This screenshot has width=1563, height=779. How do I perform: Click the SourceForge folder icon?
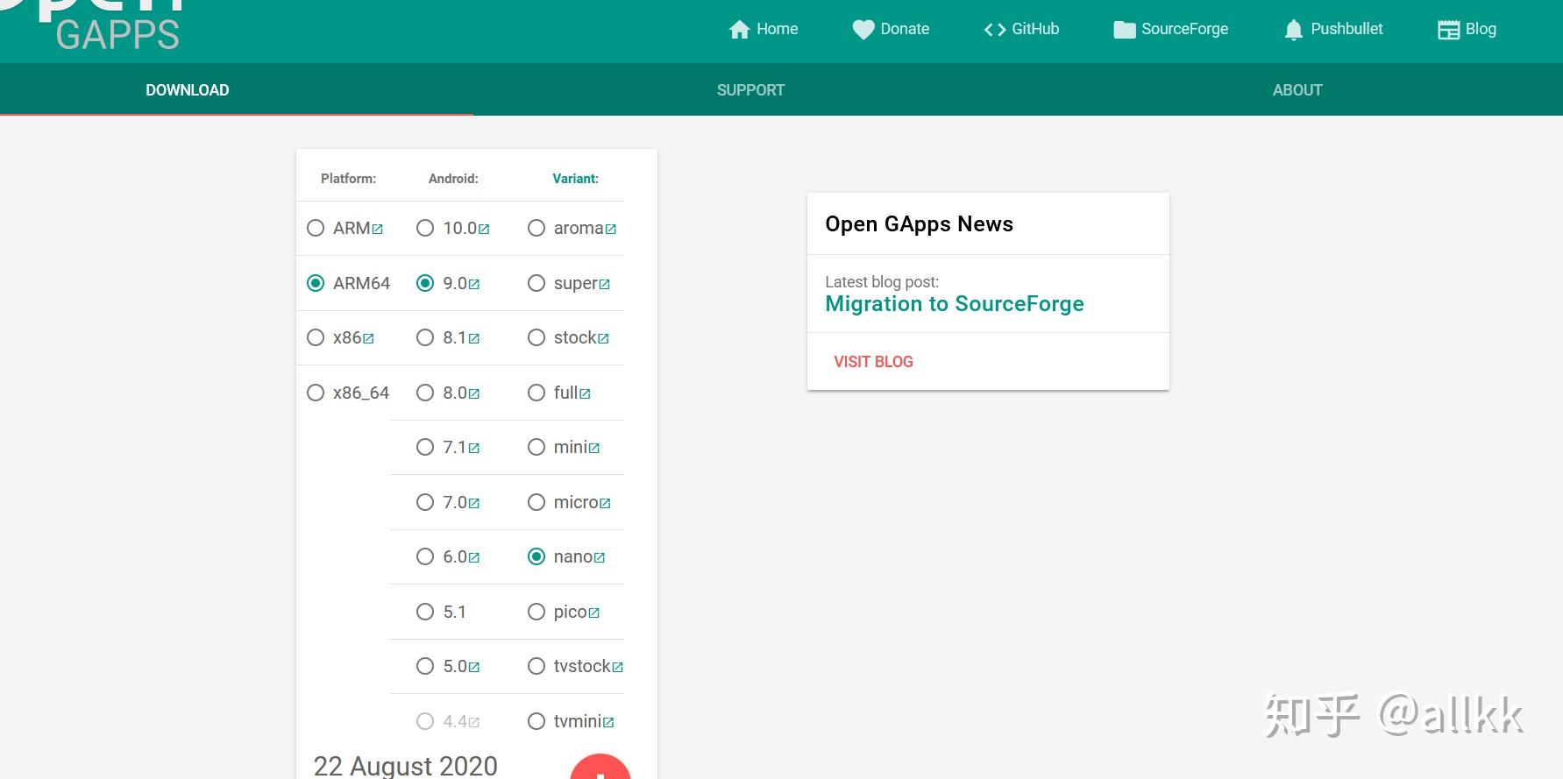(1125, 30)
